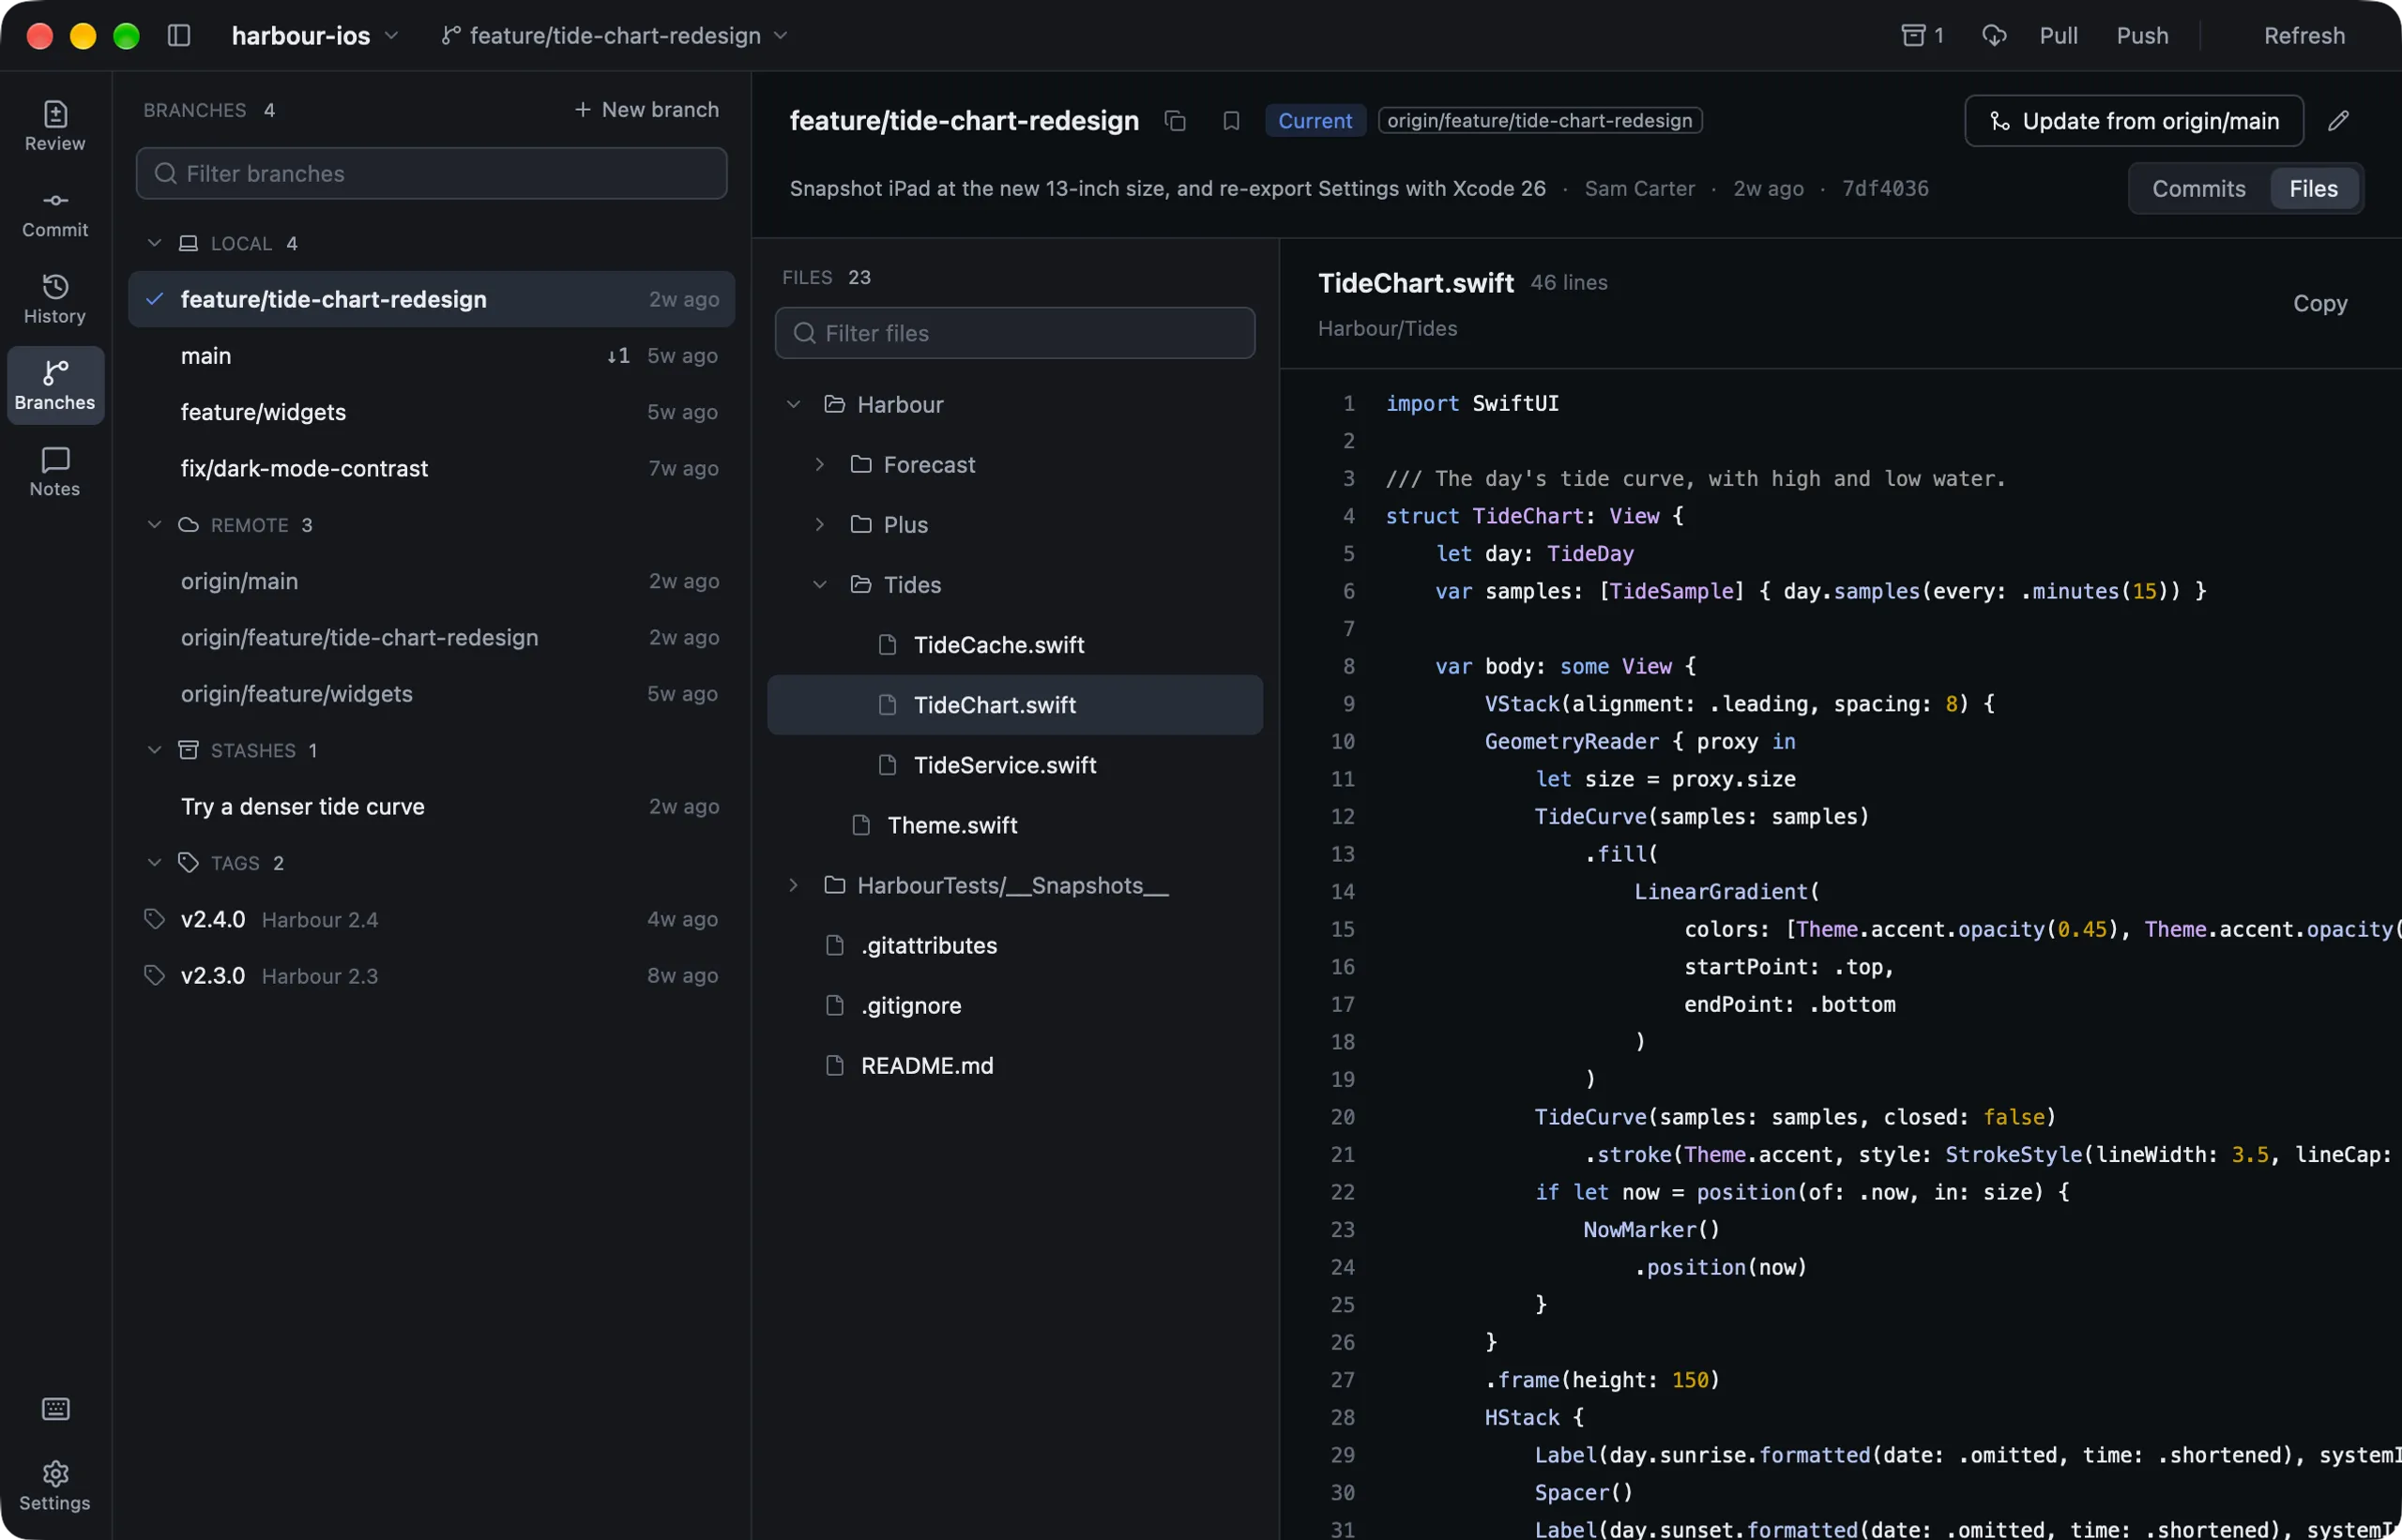Collapse the TAGS section
The height and width of the screenshot is (1540, 2402).
coord(154,863)
